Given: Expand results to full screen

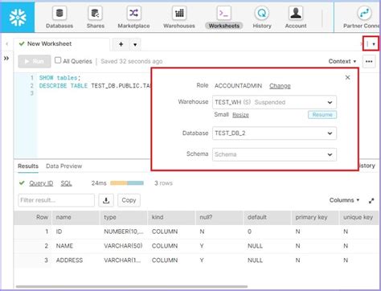Looking at the screenshot, I should pyautogui.click(x=371, y=200).
